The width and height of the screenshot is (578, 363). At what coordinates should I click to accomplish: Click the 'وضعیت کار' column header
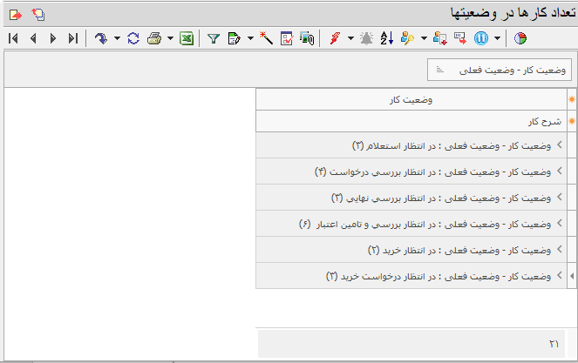[x=411, y=100]
